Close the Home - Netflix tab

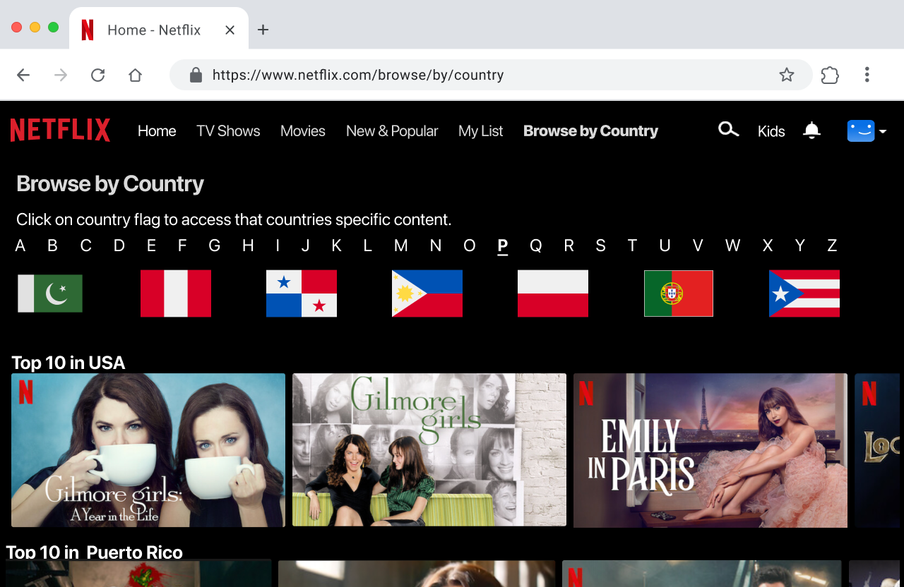pos(230,30)
